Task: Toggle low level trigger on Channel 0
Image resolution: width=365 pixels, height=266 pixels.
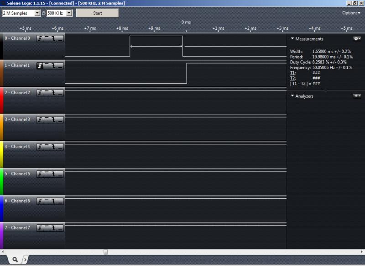Action: pyautogui.click(x=60, y=38)
